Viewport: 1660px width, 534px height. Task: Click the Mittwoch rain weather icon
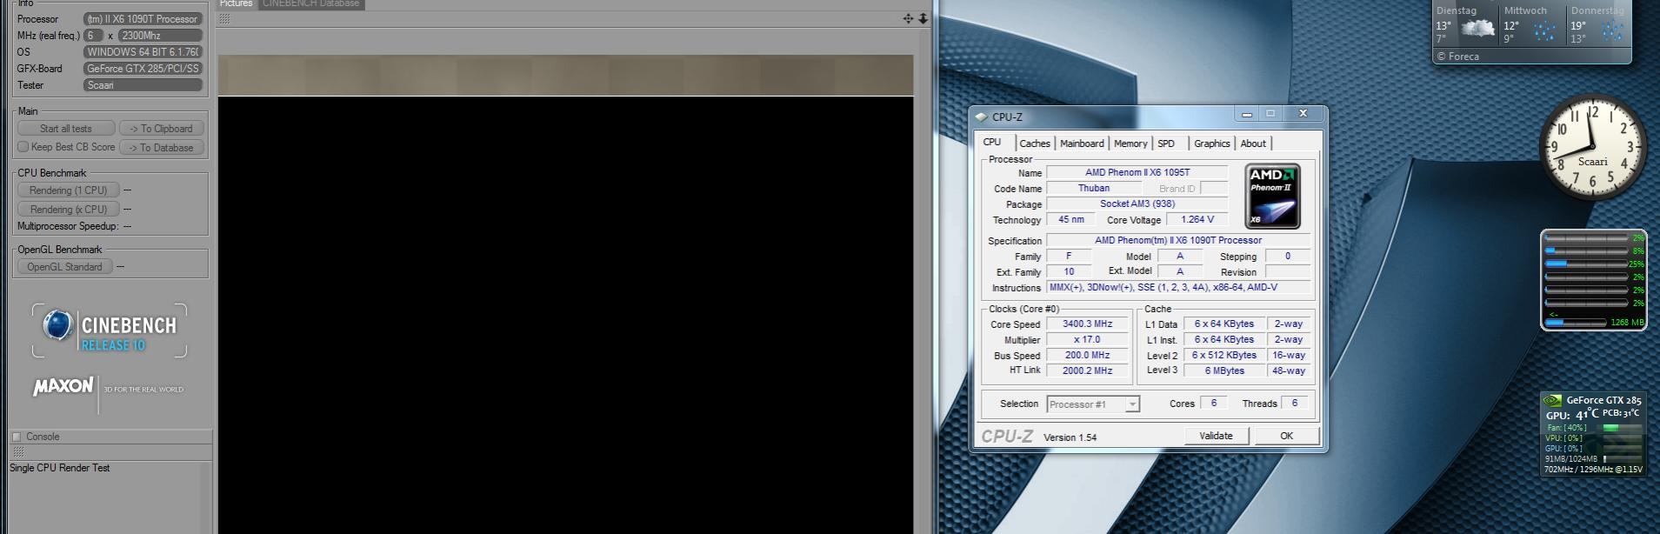point(1544,32)
